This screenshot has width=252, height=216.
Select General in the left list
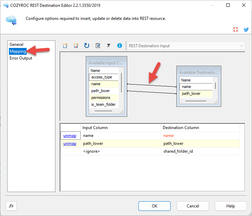(x=16, y=45)
